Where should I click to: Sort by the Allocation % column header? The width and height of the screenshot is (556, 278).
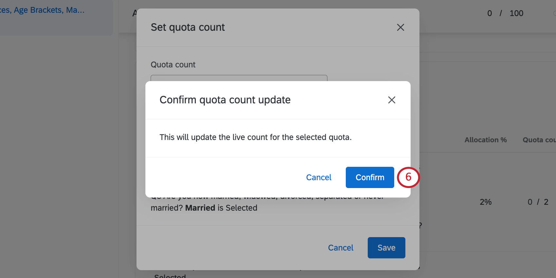coord(485,140)
